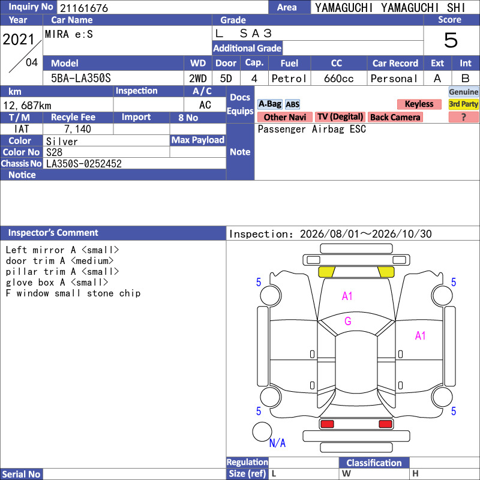Select the Other Navi equipment tag

tap(284, 117)
